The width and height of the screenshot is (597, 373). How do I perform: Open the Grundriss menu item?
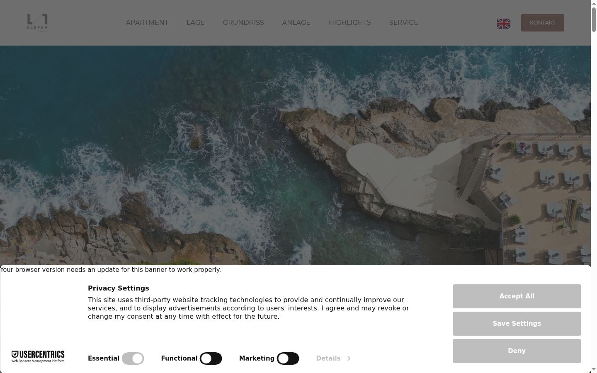tap(243, 23)
